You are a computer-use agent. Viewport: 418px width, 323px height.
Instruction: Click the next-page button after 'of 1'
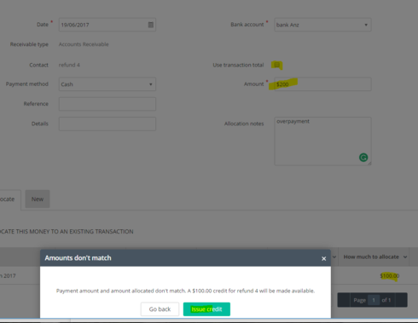pos(401,300)
